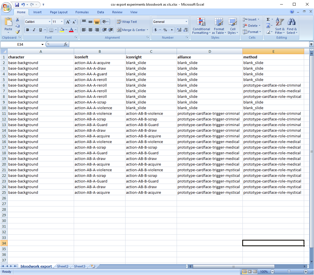
Task: Zoom out with the minus button
Action: click(x=272, y=272)
